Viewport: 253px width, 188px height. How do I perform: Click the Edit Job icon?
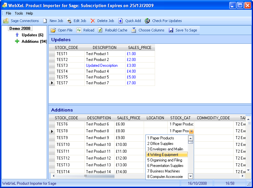tap(69, 21)
